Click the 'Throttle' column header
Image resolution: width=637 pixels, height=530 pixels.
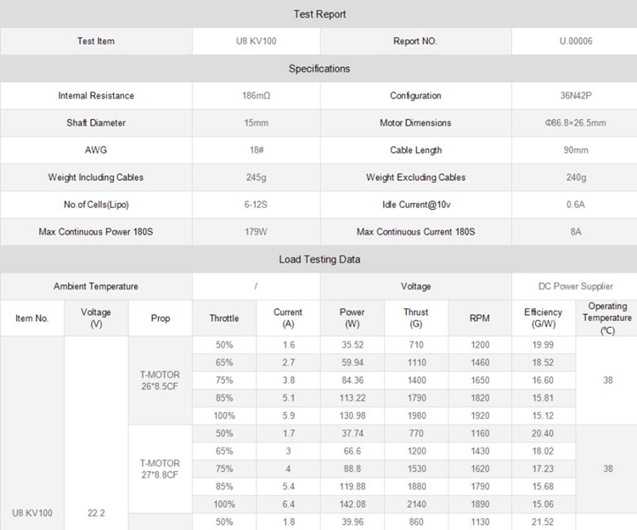[x=224, y=319]
